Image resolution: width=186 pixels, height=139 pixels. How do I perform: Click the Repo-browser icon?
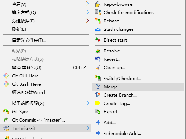[x=98, y=4]
